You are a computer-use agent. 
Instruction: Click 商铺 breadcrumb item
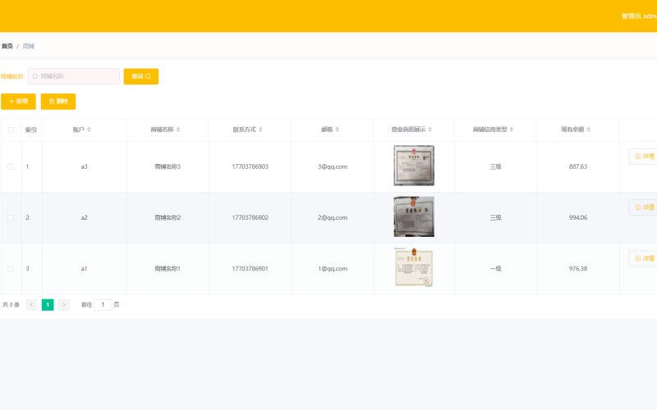[x=29, y=46]
